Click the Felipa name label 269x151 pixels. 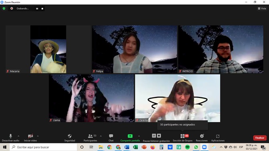[x=100, y=71]
